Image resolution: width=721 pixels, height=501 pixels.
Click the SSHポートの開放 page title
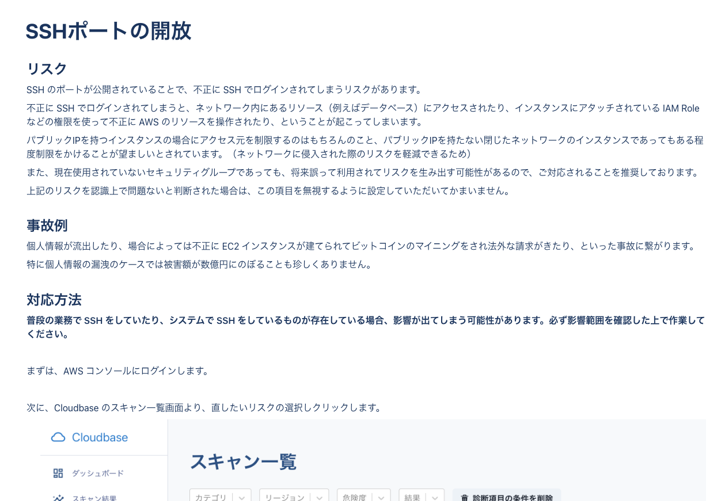(x=108, y=31)
